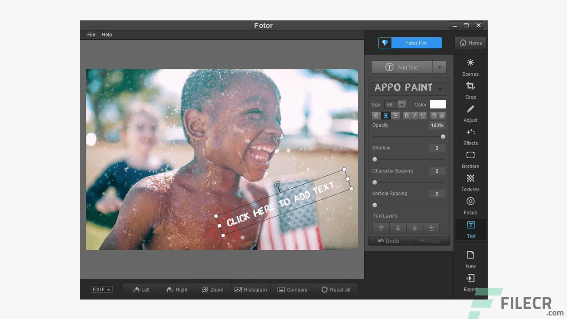This screenshot has height=319, width=567.
Task: Click the Compare button
Action: click(292, 289)
